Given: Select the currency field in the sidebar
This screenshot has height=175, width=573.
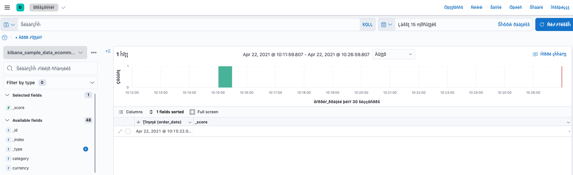Looking at the screenshot, I should pyautogui.click(x=21, y=168).
